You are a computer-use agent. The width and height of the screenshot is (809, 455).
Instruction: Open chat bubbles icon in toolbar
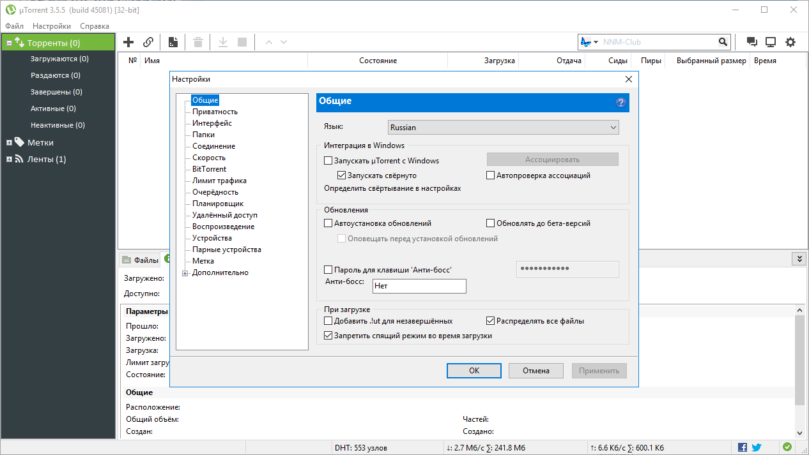(752, 42)
